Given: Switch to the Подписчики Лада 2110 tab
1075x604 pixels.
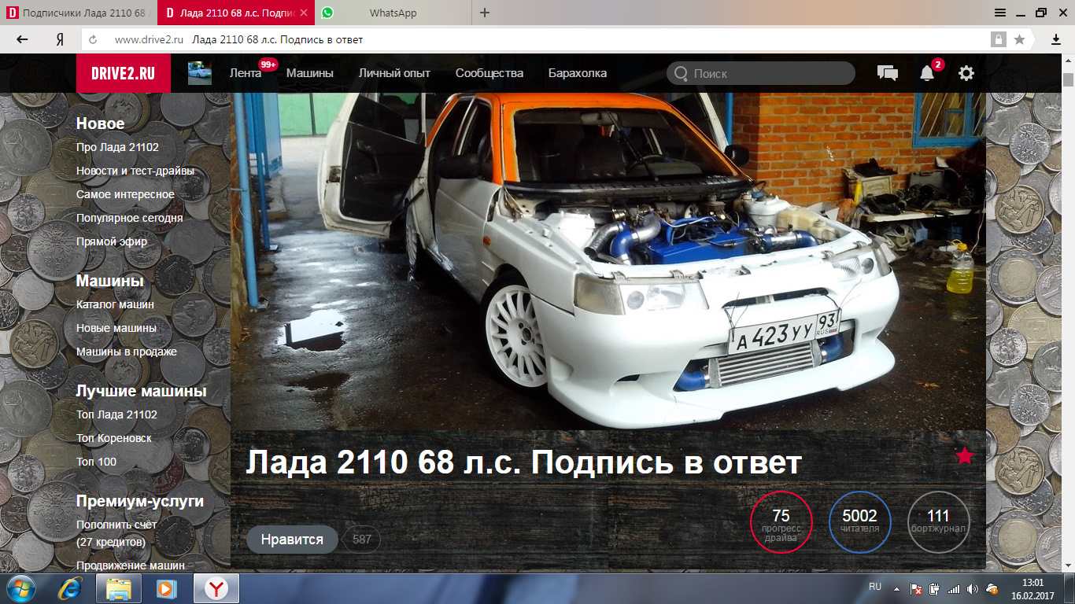Looking at the screenshot, I should (x=79, y=13).
